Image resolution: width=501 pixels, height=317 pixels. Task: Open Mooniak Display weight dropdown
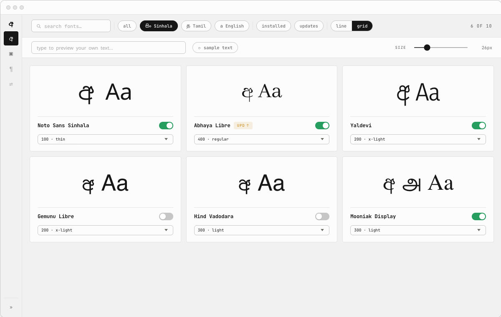pos(418,230)
